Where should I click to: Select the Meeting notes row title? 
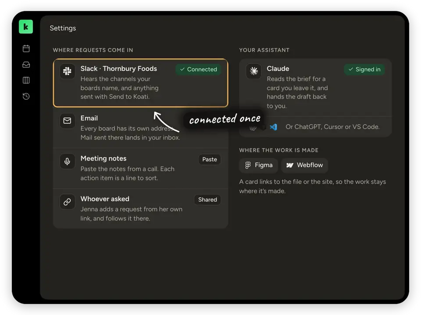103,158
